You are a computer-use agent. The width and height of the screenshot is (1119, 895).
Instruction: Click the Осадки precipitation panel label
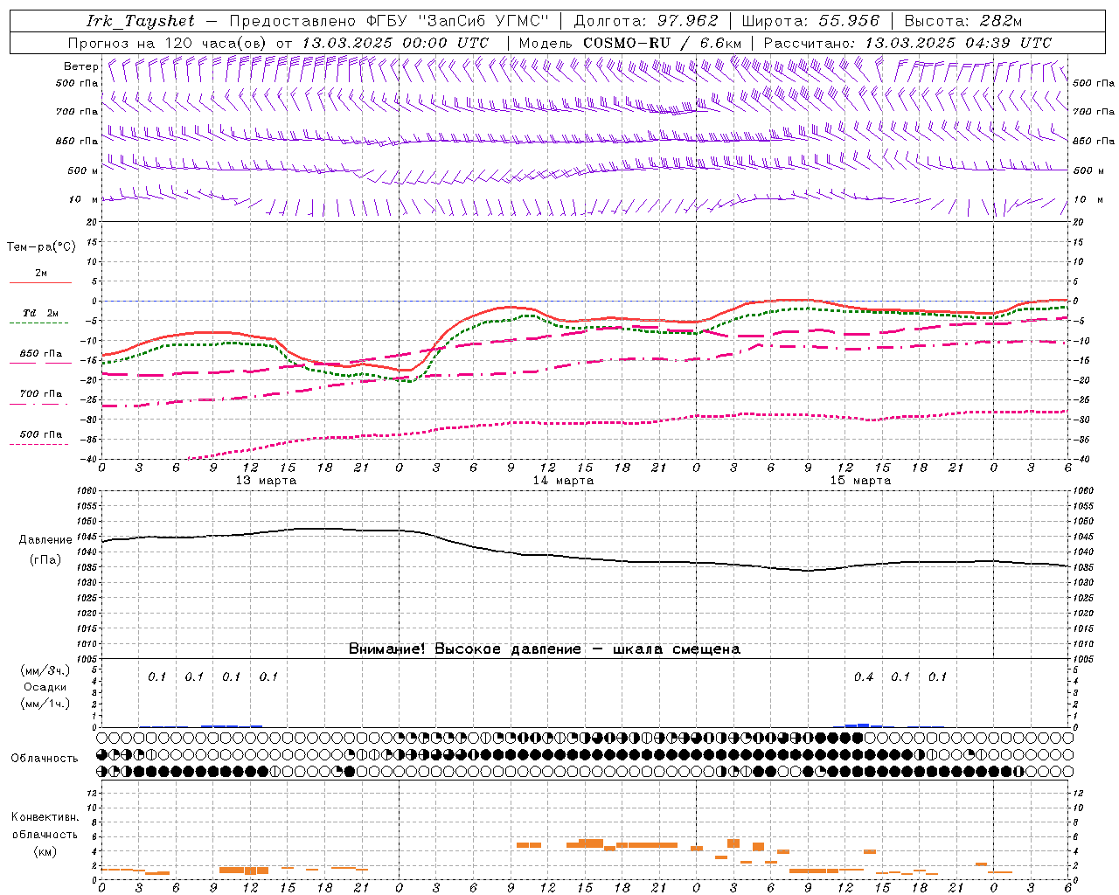click(x=45, y=687)
